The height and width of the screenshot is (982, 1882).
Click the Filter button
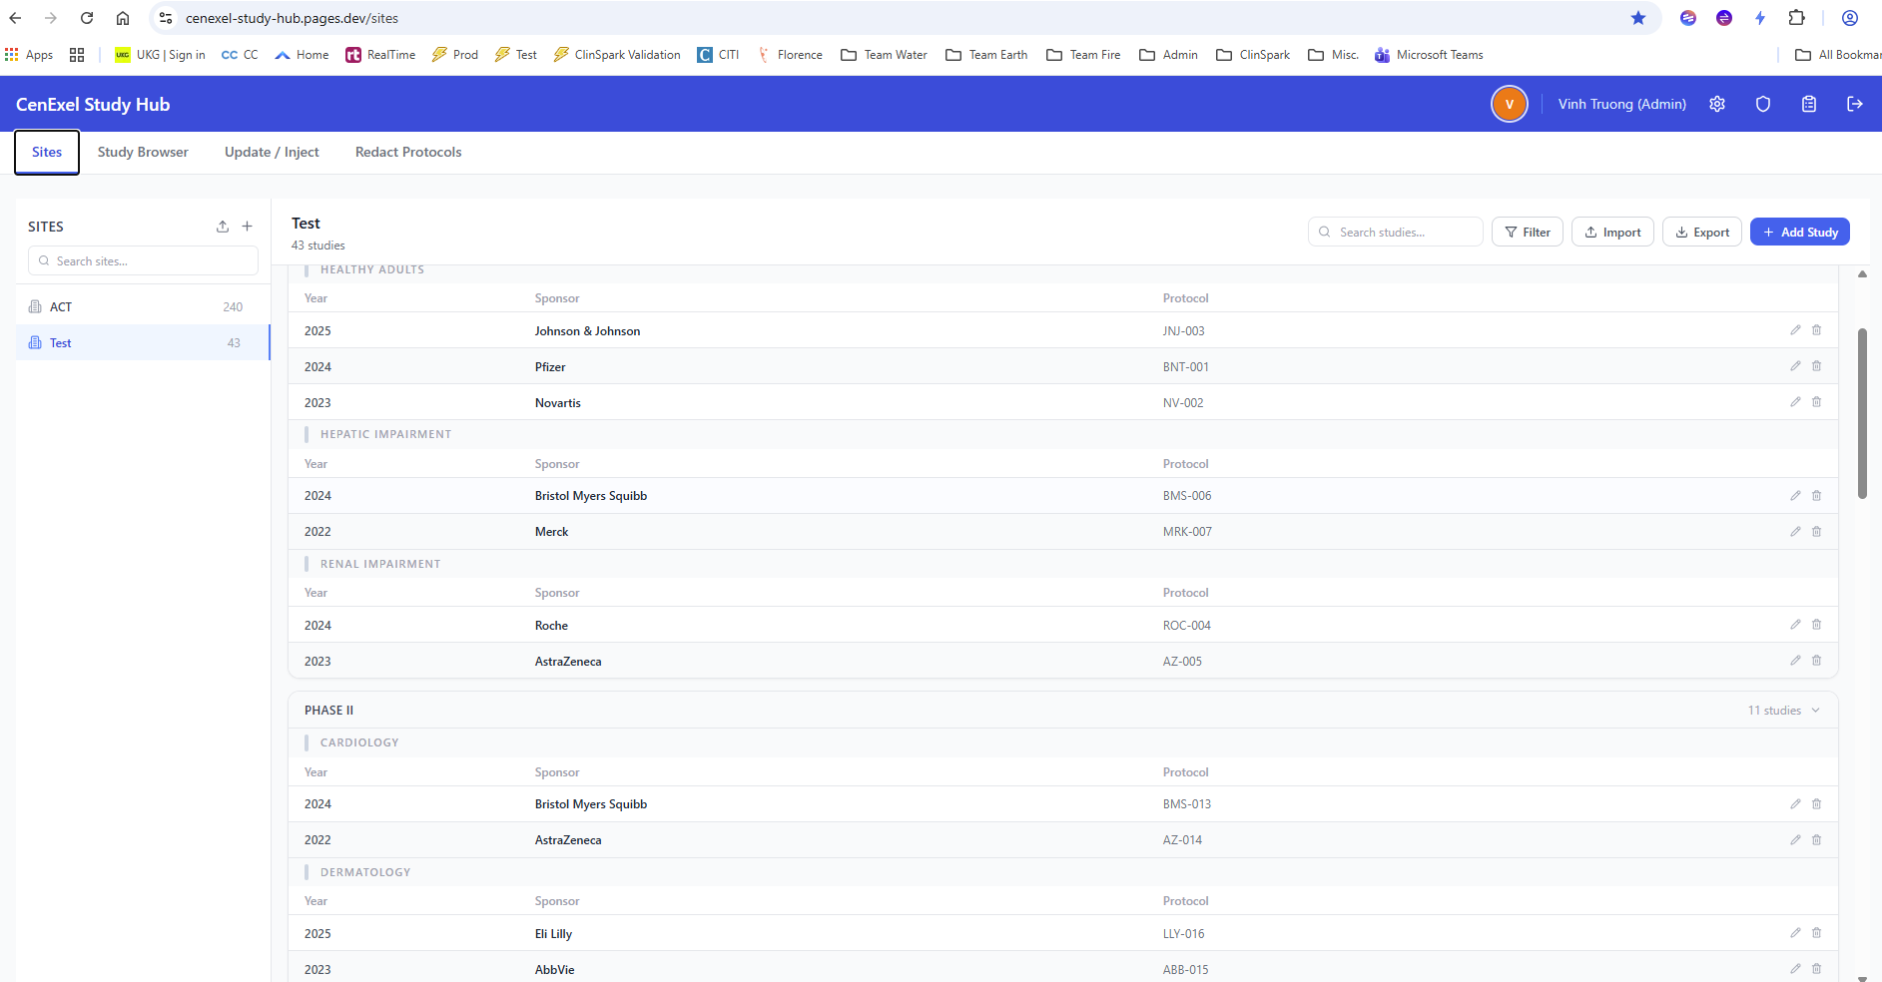[x=1528, y=232]
